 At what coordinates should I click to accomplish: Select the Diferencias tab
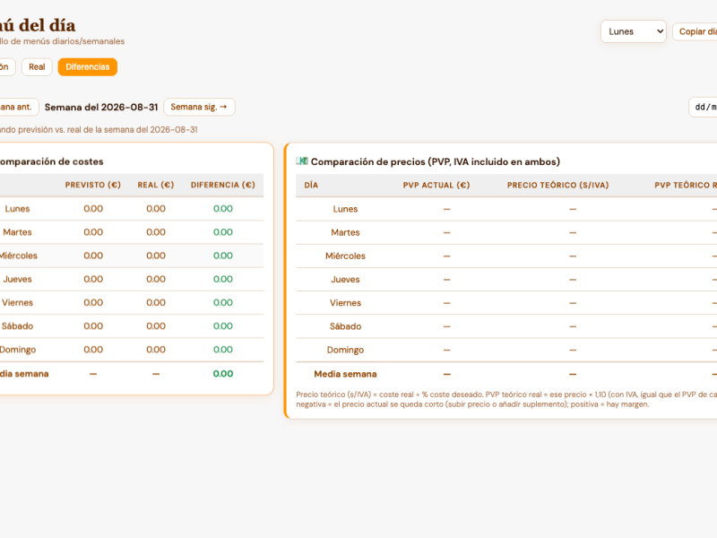coord(87,66)
